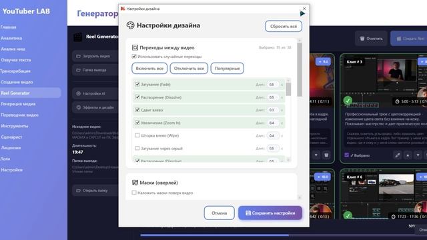Image resolution: width=427 pixels, height=240 pixels.
Task: Click the green checkmark badge on Клип # 3
Action: [x=348, y=101]
